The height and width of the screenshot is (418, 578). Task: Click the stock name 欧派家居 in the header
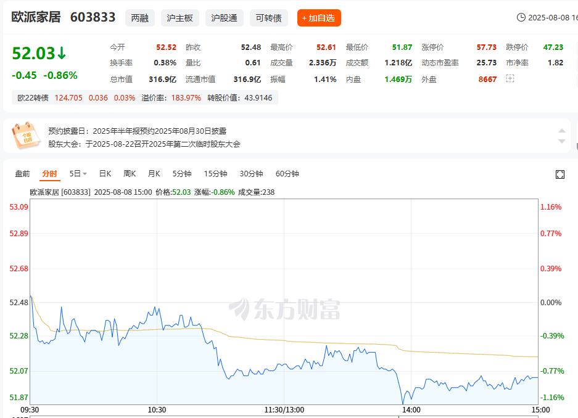click(36, 17)
